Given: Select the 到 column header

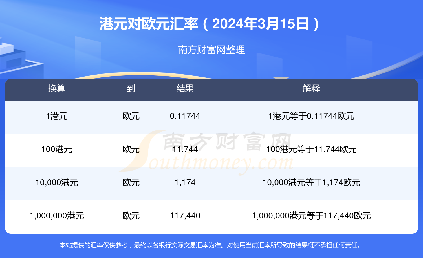Looking at the screenshot, I should click(131, 88).
